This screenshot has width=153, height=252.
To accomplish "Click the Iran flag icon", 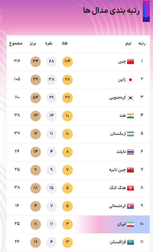I will point(130,224).
